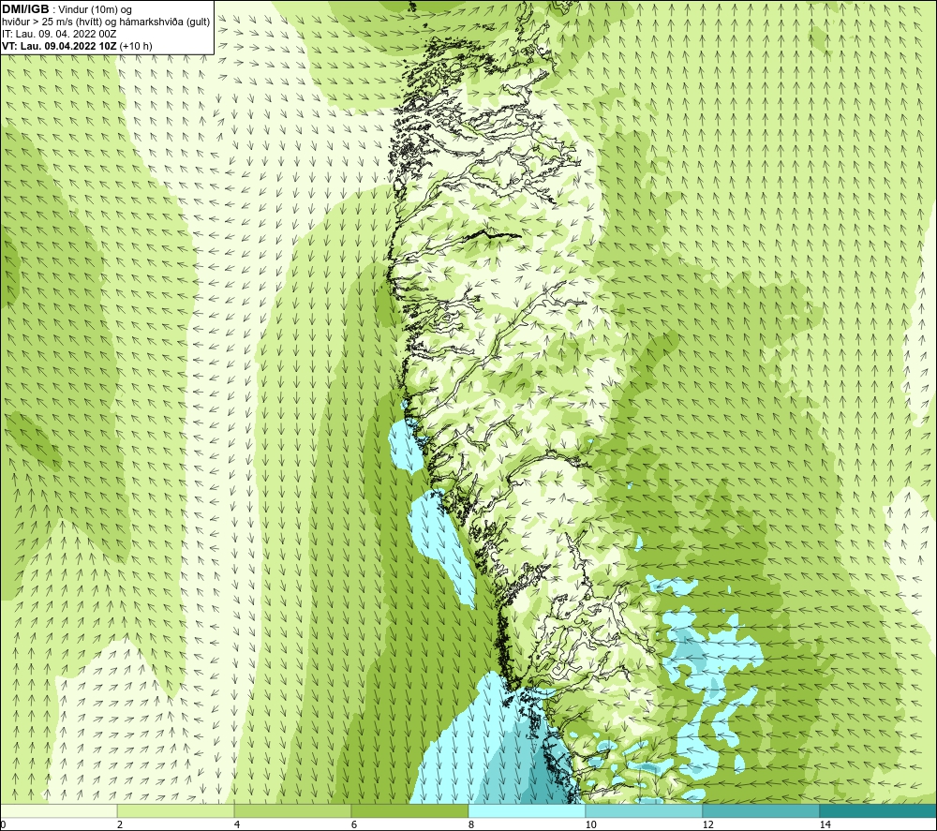Click the scale label "10"
The width and height of the screenshot is (937, 831).
591,824
